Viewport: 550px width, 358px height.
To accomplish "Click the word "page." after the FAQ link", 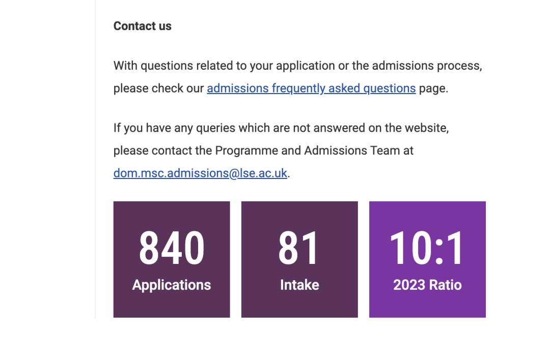I will (433, 88).
